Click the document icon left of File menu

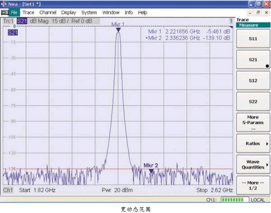point(5,13)
